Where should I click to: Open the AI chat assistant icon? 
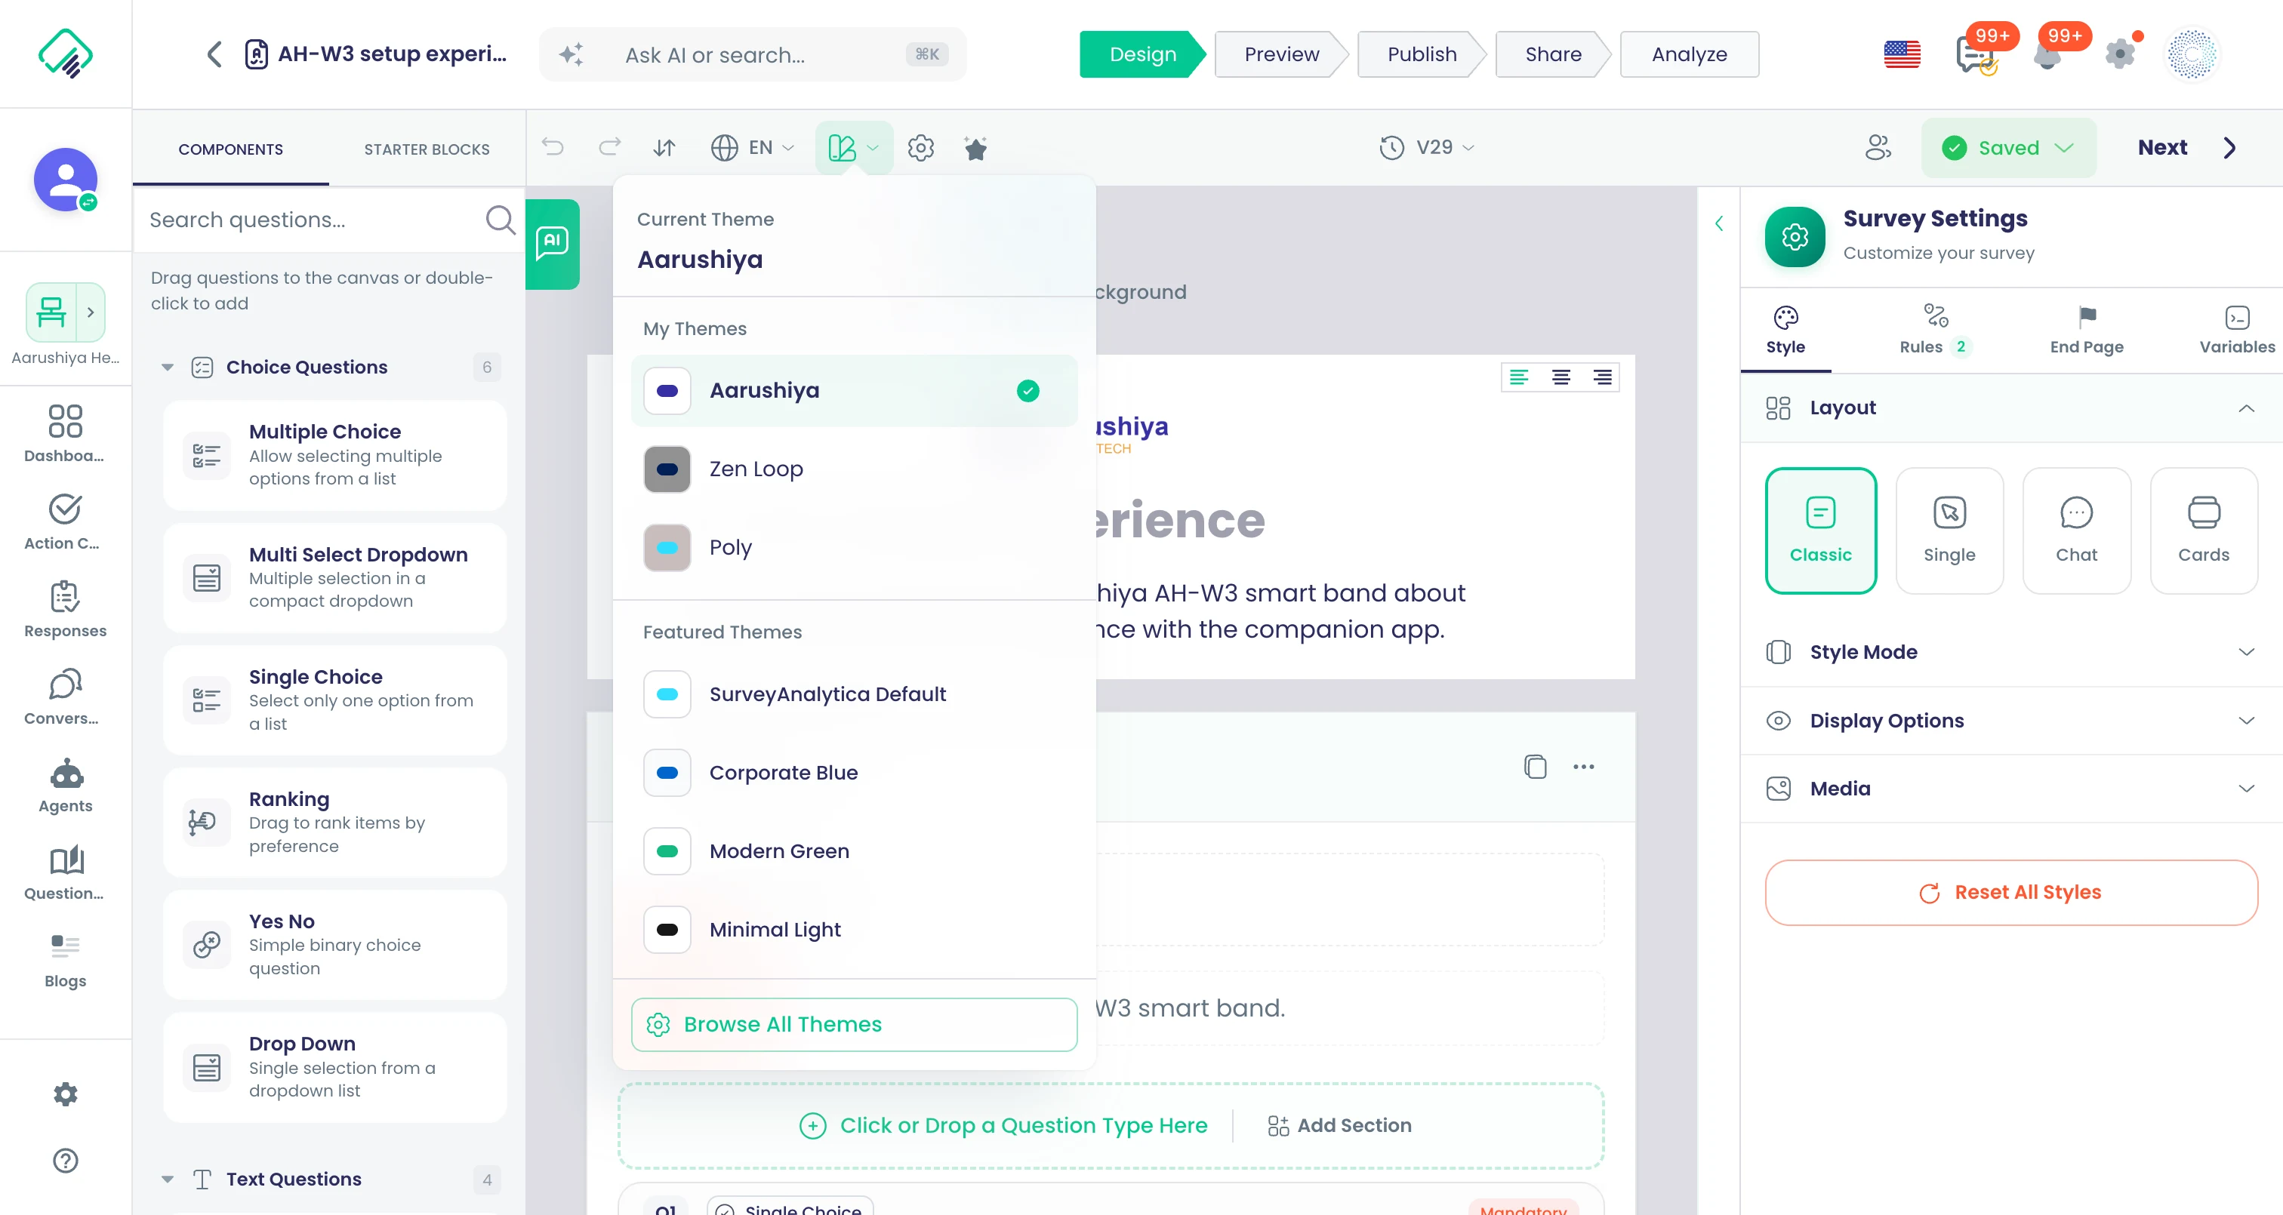[552, 243]
